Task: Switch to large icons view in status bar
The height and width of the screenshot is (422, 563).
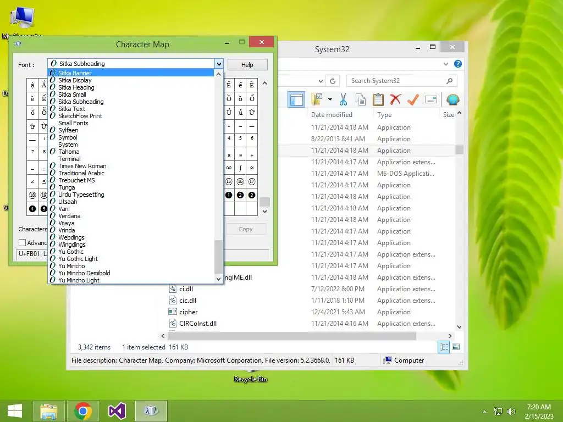Action: coord(456,347)
